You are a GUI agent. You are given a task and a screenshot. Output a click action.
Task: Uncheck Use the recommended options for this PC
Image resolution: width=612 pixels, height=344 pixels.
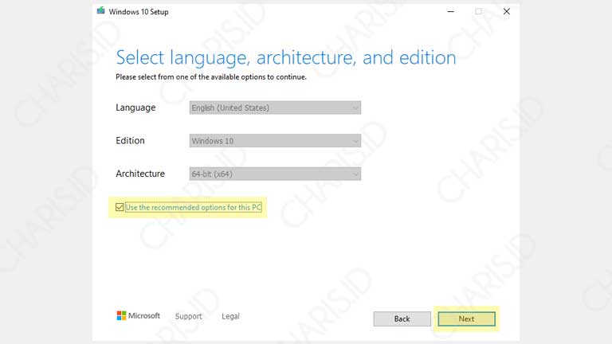[120, 207]
